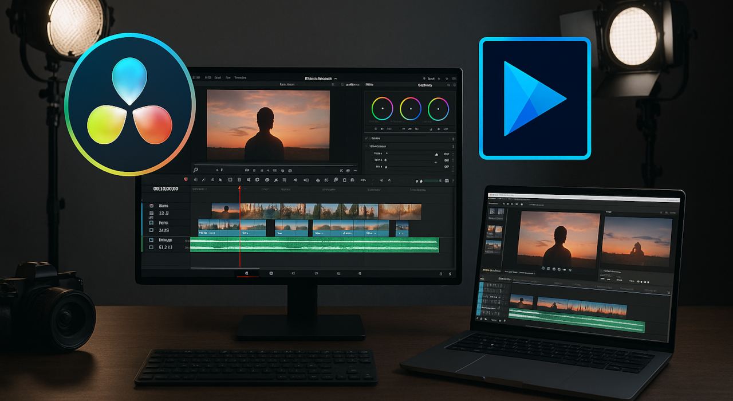Click the magnifier icon below the monitor preview
Screen dimensions: 733x401
(x=196, y=170)
